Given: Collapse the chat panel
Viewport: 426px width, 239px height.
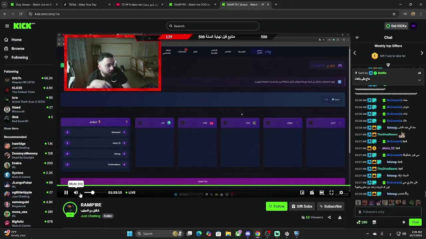Looking at the screenshot, I should click(x=357, y=38).
